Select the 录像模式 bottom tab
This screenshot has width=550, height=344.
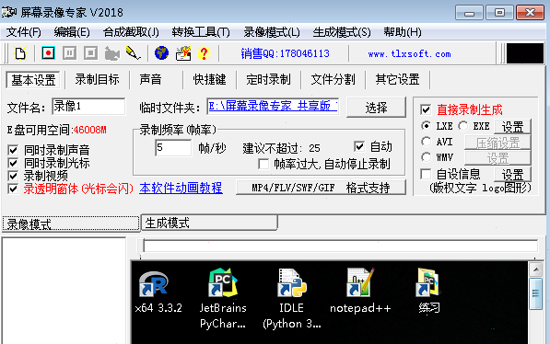[x=71, y=224]
